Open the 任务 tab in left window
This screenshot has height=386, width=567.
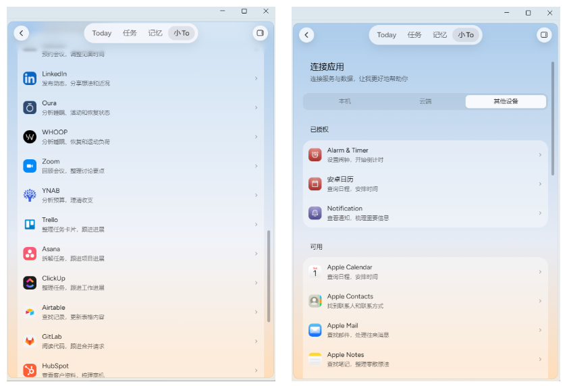tap(130, 33)
